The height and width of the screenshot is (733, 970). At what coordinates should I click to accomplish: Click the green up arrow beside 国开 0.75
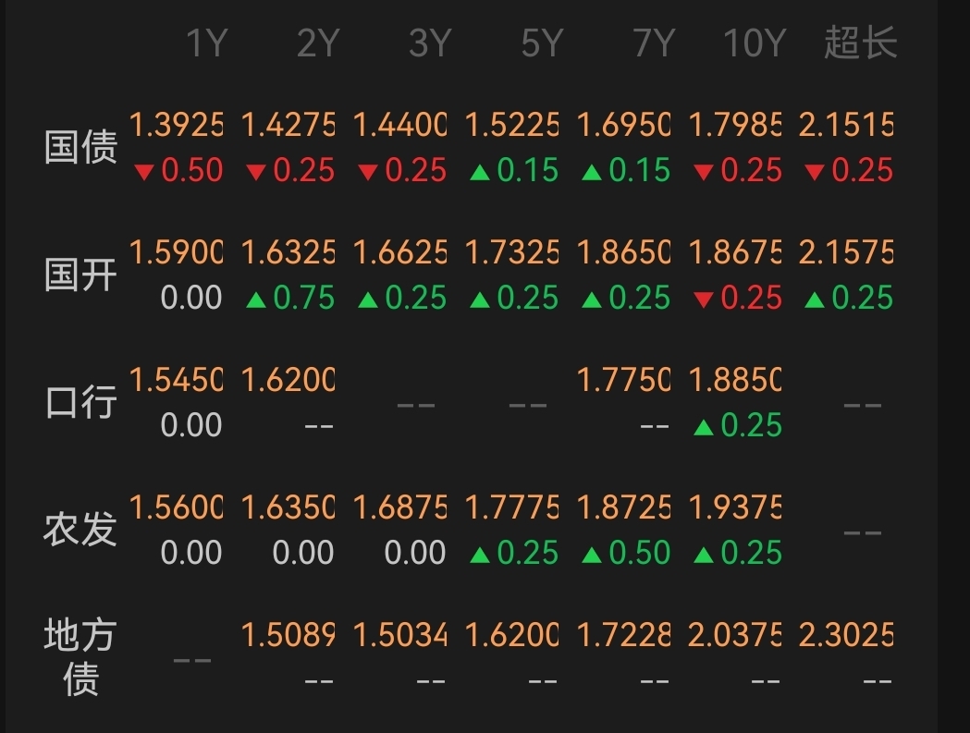coord(256,299)
